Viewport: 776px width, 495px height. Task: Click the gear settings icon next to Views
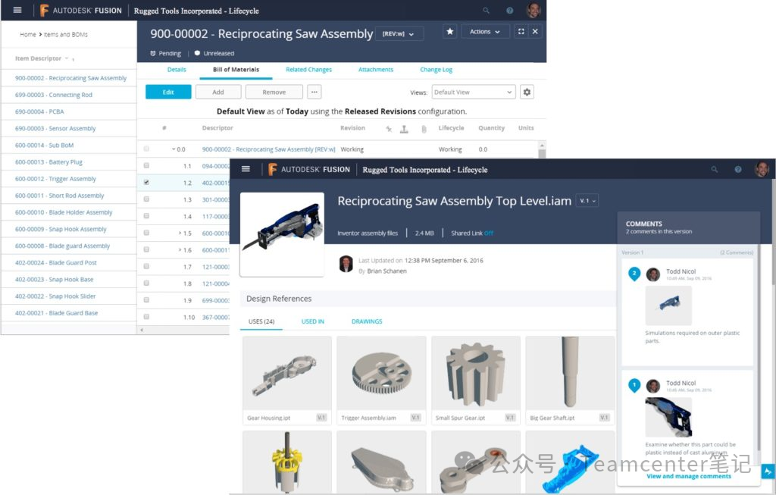pyautogui.click(x=527, y=92)
